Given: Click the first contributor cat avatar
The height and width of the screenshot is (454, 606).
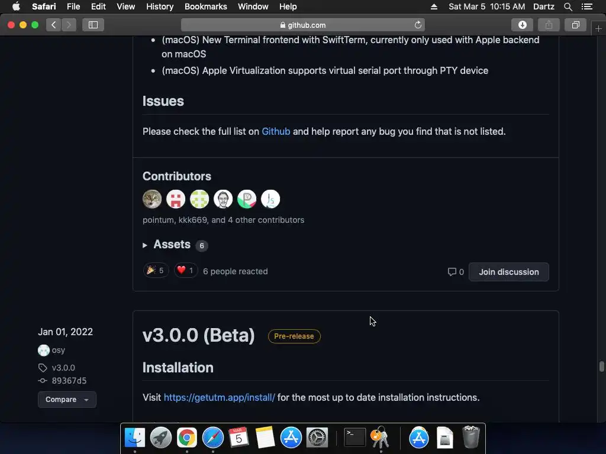Looking at the screenshot, I should coord(152,199).
